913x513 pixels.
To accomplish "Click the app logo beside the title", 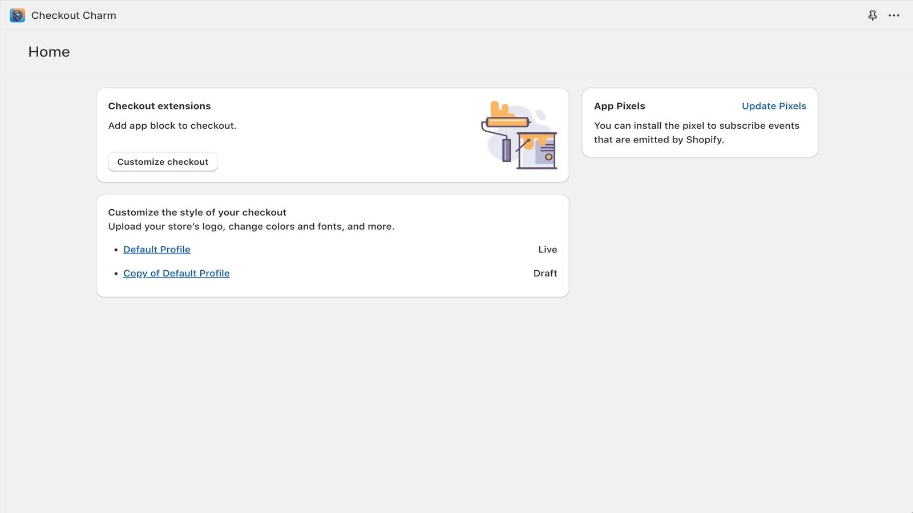I will pyautogui.click(x=17, y=15).
